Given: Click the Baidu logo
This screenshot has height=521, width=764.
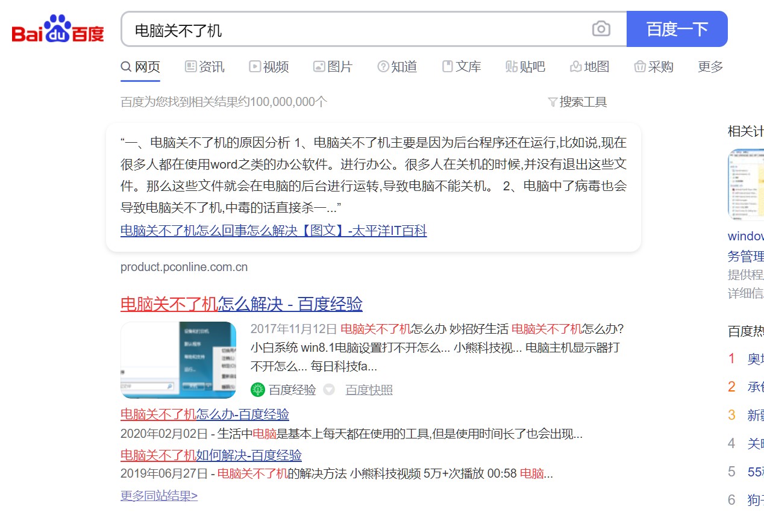Looking at the screenshot, I should pyautogui.click(x=58, y=30).
